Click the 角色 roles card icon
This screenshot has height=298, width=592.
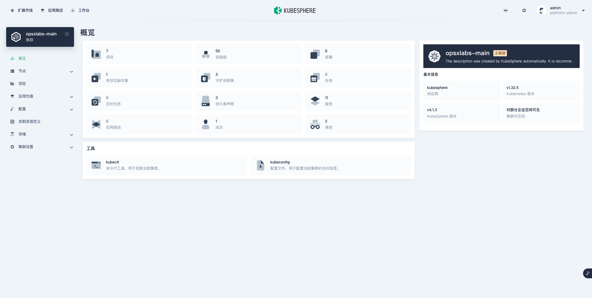pos(315,124)
